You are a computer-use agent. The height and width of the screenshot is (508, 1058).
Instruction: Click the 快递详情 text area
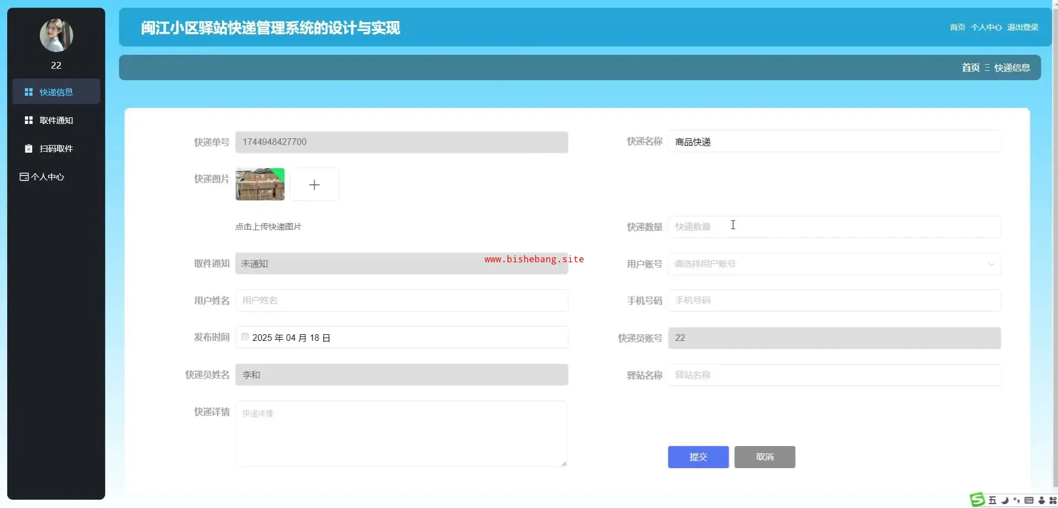(402, 434)
